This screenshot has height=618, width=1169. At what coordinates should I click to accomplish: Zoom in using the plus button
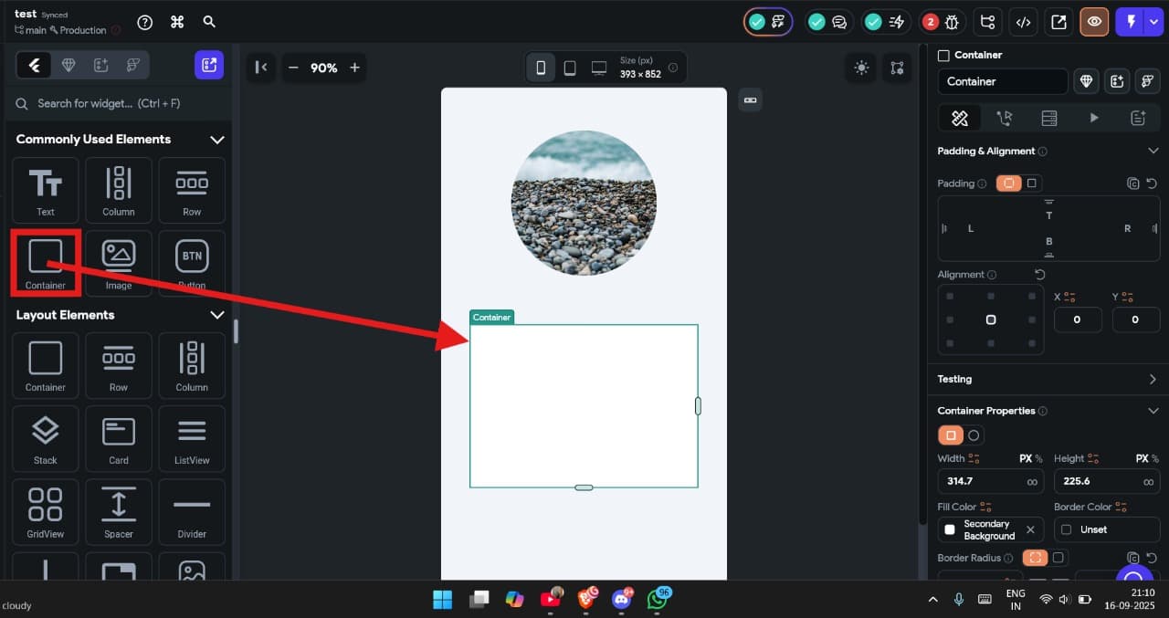(x=354, y=67)
